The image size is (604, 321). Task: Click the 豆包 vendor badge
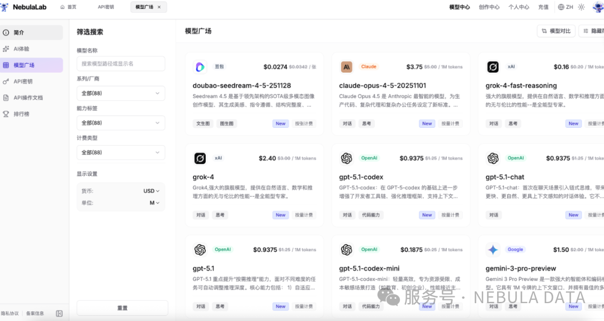coord(219,66)
